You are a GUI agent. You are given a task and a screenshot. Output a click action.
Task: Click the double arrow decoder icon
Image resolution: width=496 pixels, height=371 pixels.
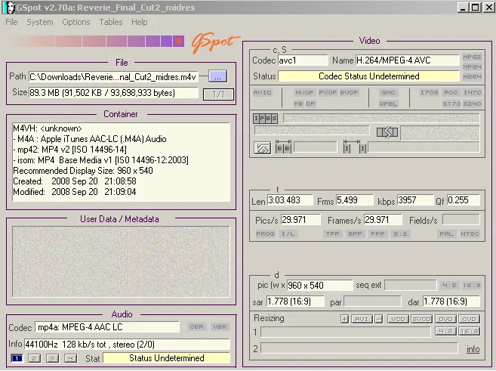[x=387, y=132]
